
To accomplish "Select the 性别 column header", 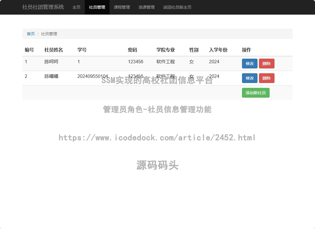I will tap(194, 50).
